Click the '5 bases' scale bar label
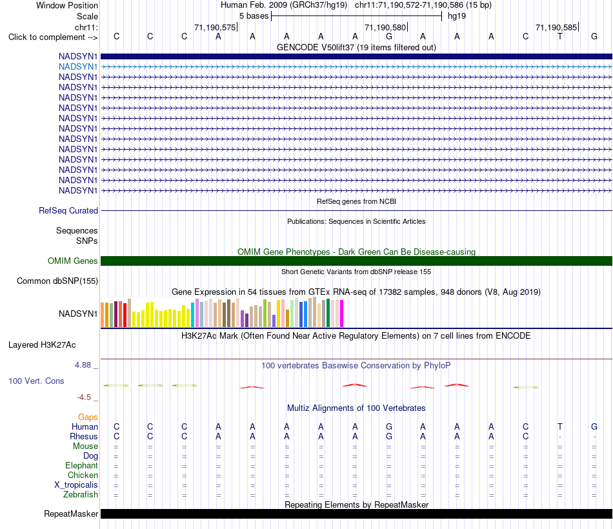This screenshot has width=613, height=529. pyautogui.click(x=254, y=16)
